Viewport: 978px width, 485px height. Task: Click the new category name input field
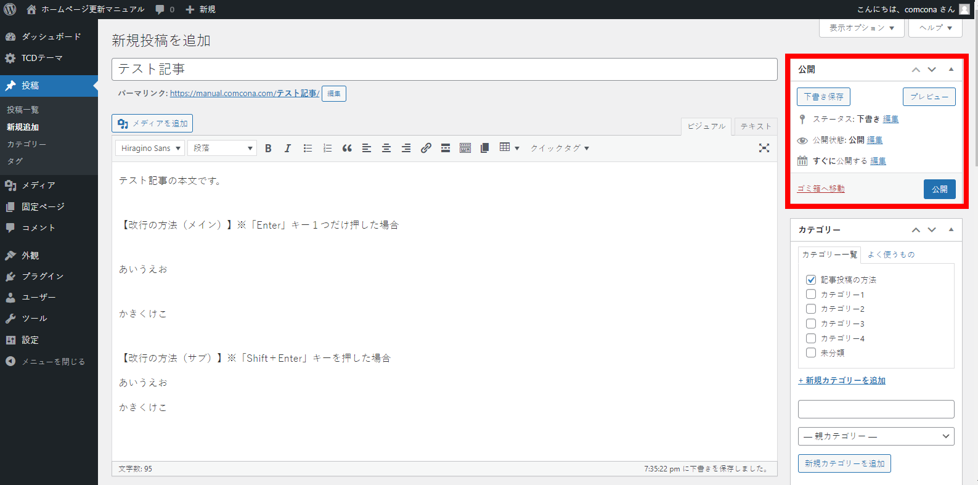[876, 409]
